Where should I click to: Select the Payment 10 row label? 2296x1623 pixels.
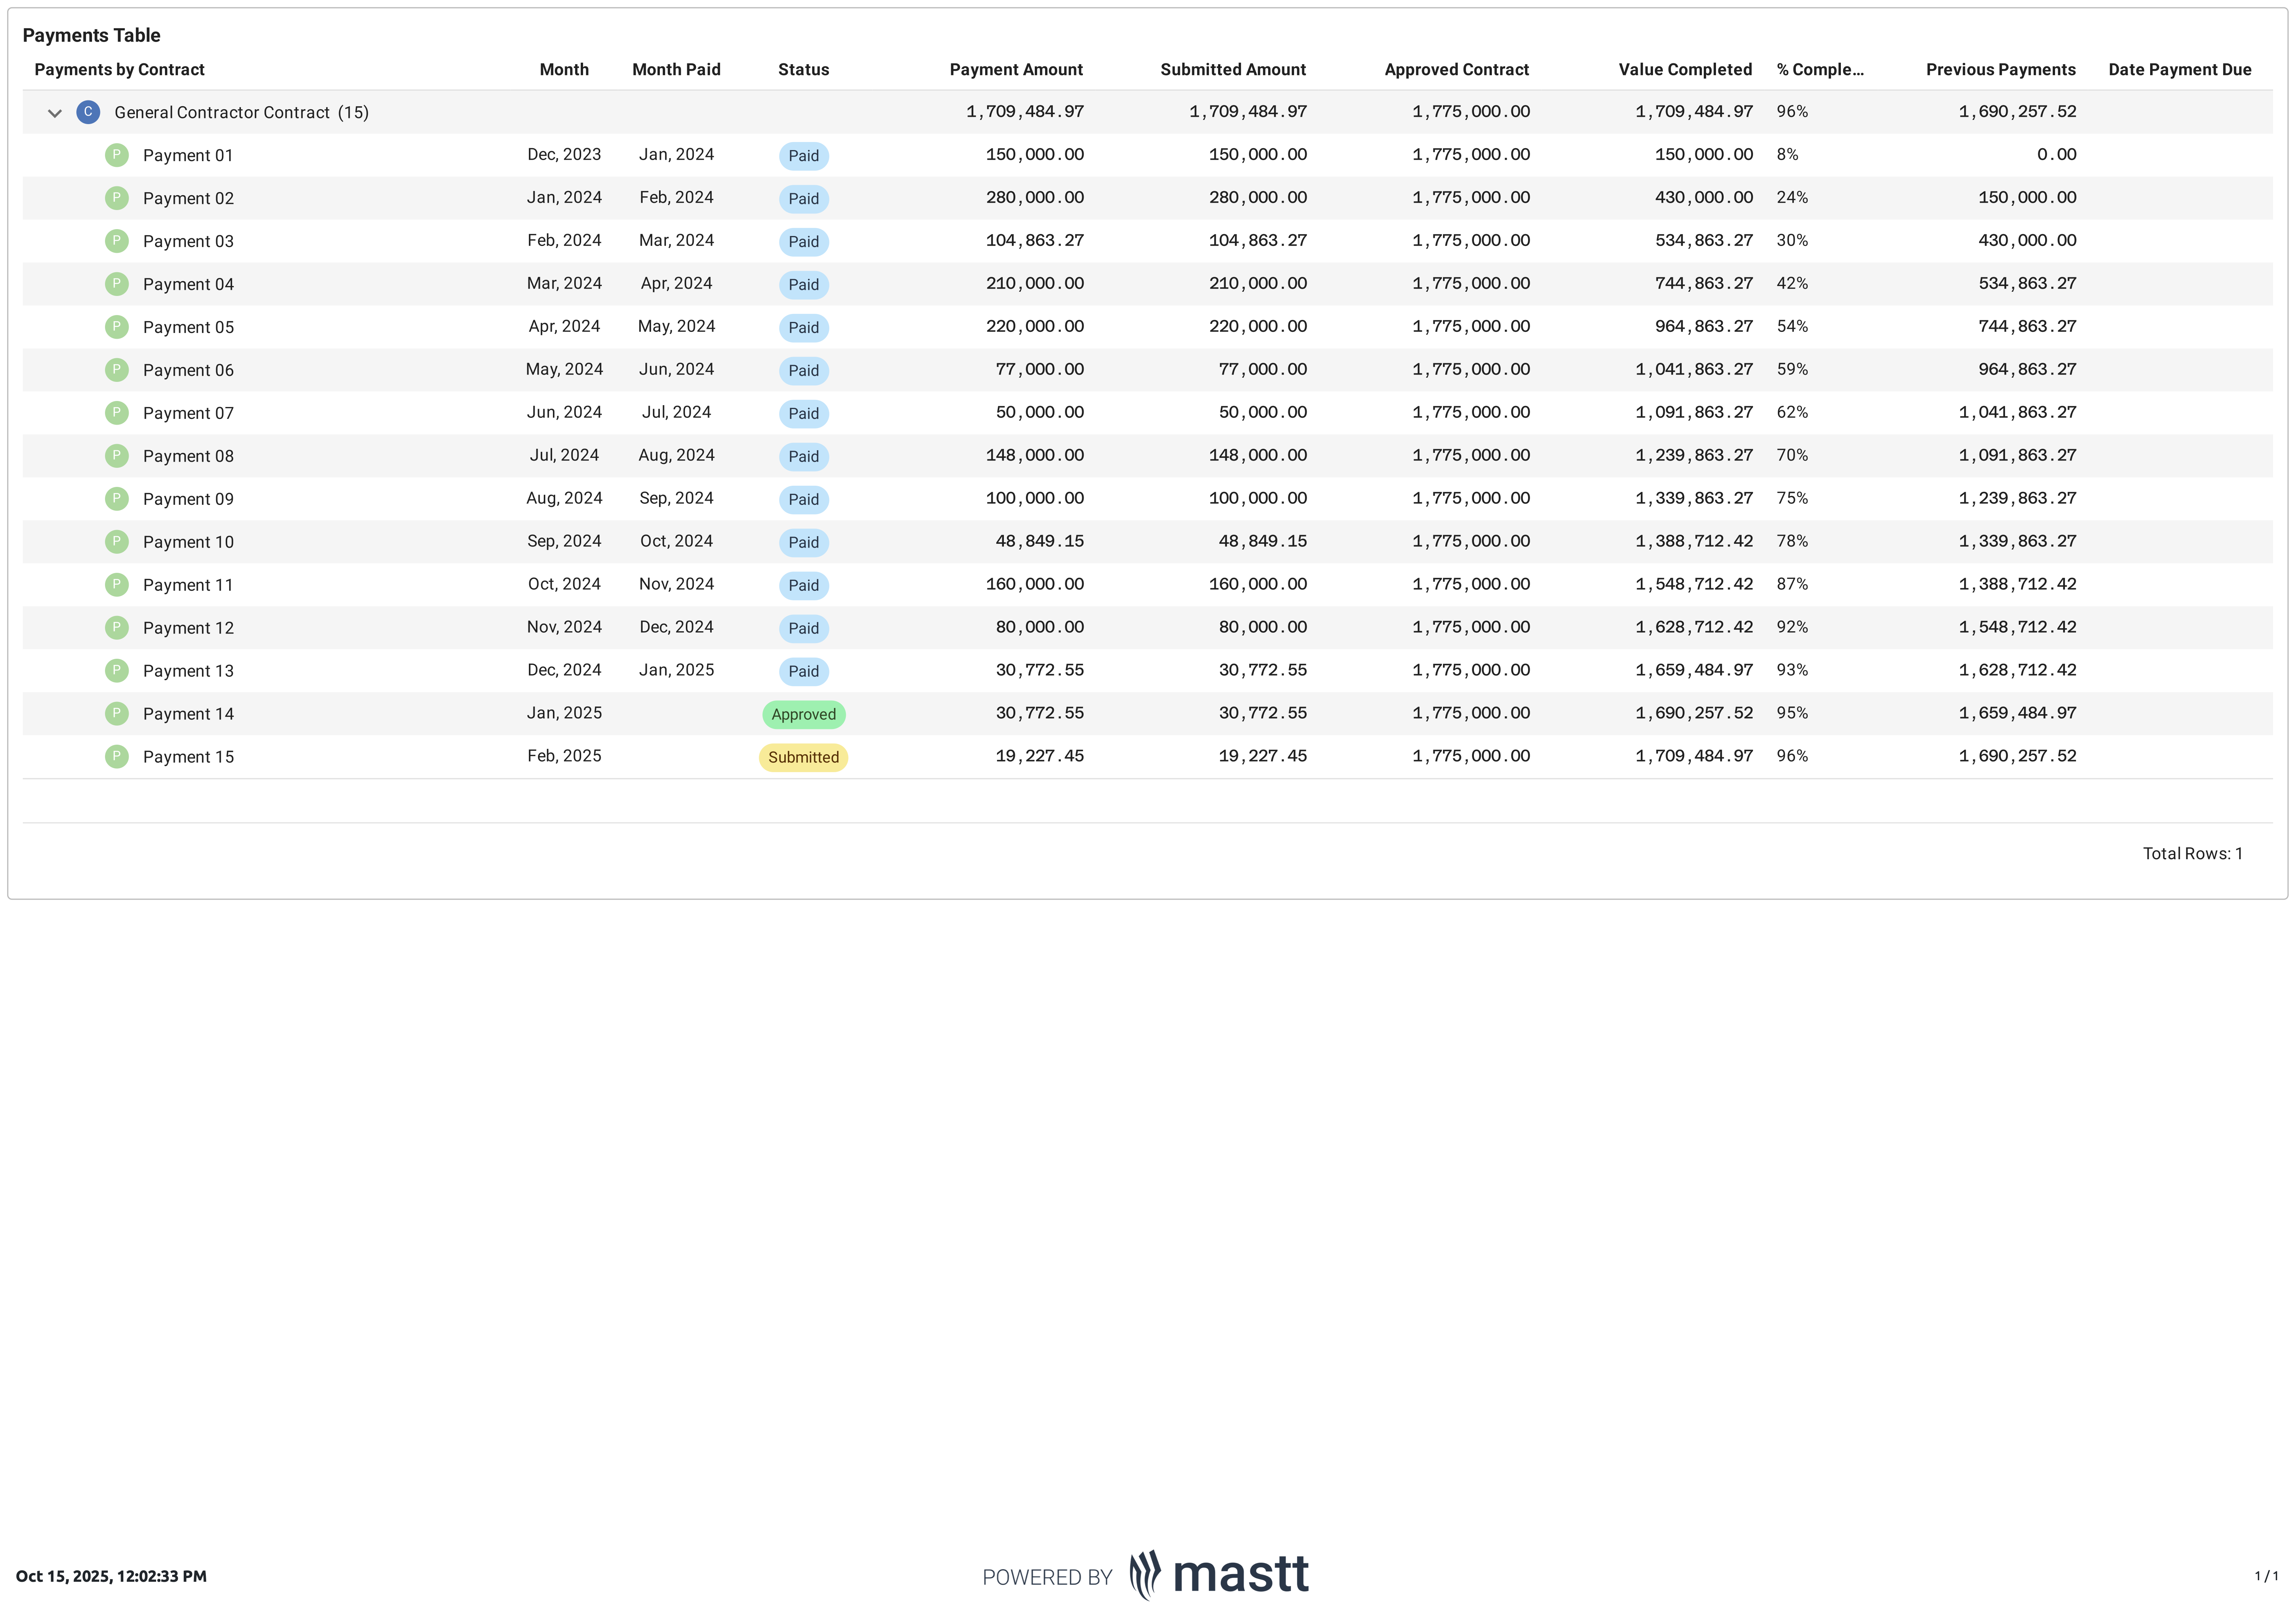coord(188,542)
